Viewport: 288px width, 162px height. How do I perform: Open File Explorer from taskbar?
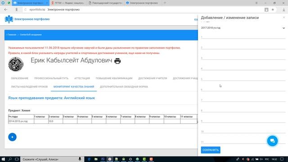pos(96,159)
